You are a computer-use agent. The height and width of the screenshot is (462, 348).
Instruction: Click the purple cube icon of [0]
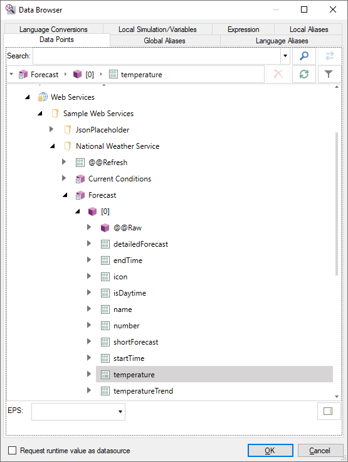[92, 212]
